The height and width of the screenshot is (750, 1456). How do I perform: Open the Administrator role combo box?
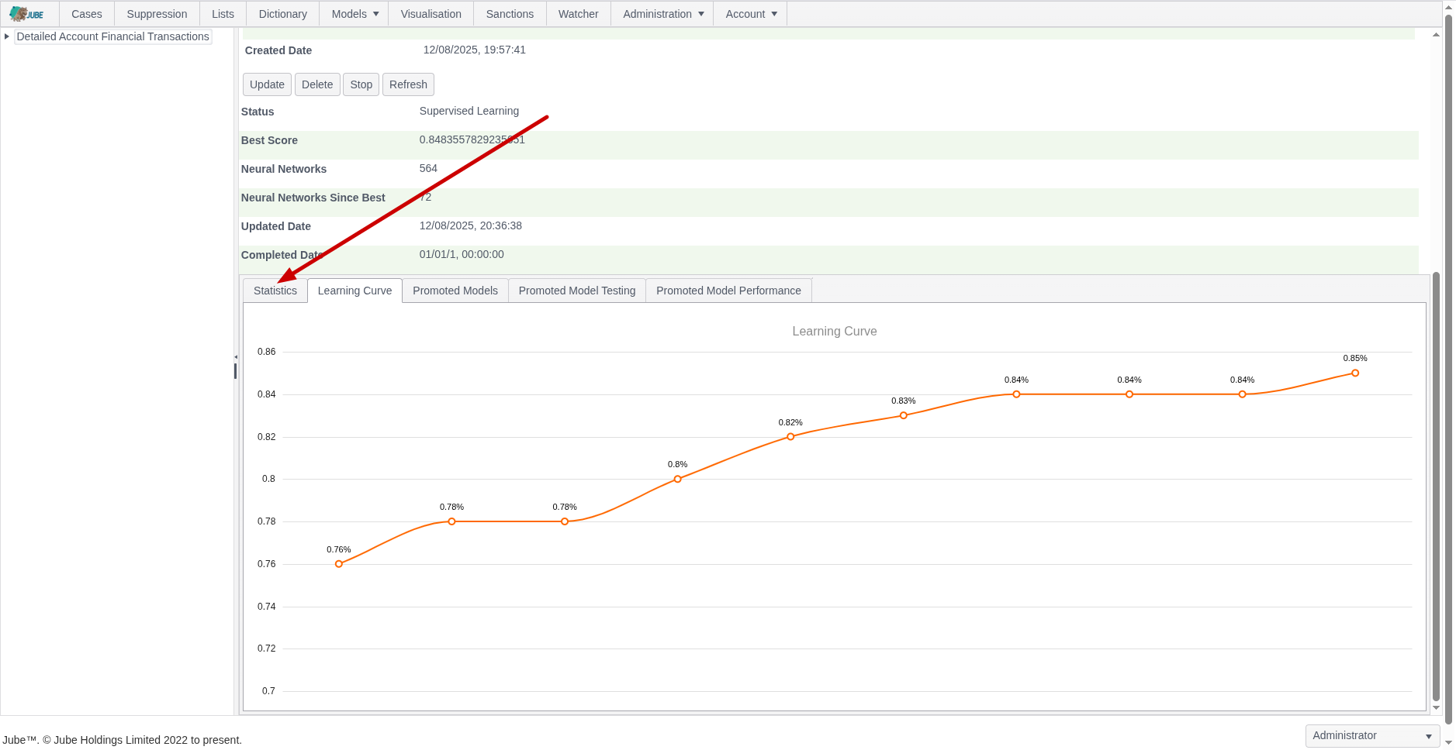pyautogui.click(x=1372, y=736)
